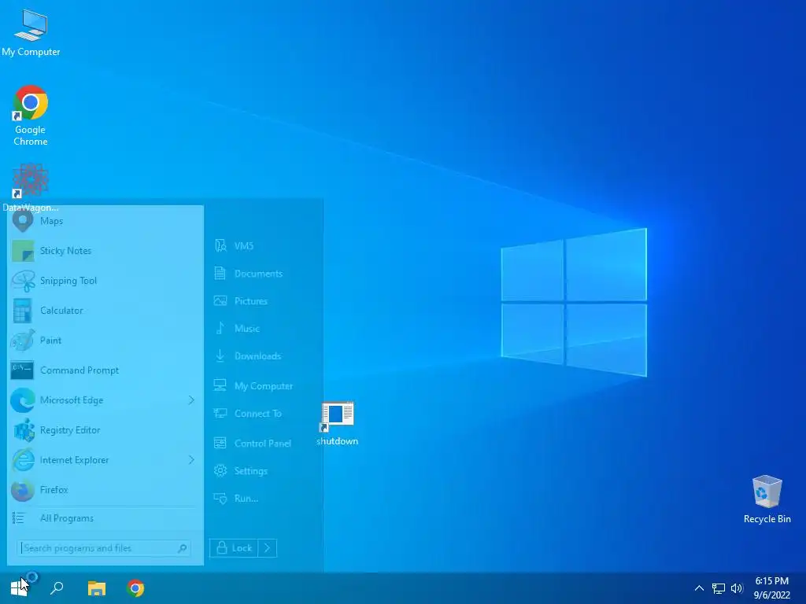Viewport: 806px width, 604px height.
Task: Click the Lock button
Action: pyautogui.click(x=234, y=548)
